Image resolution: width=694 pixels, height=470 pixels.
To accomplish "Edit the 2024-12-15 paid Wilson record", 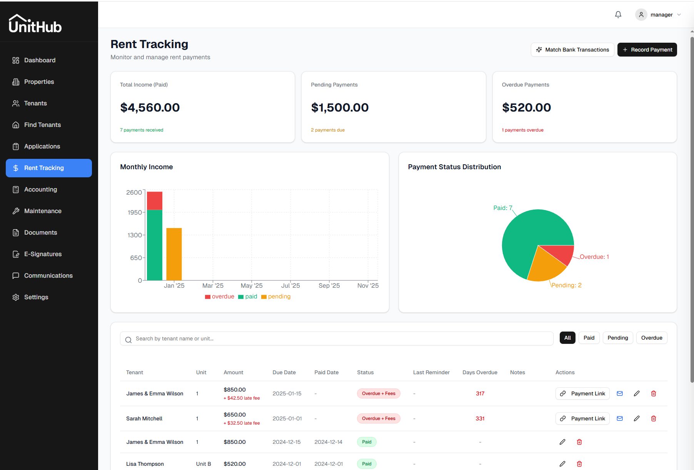I will click(562, 442).
